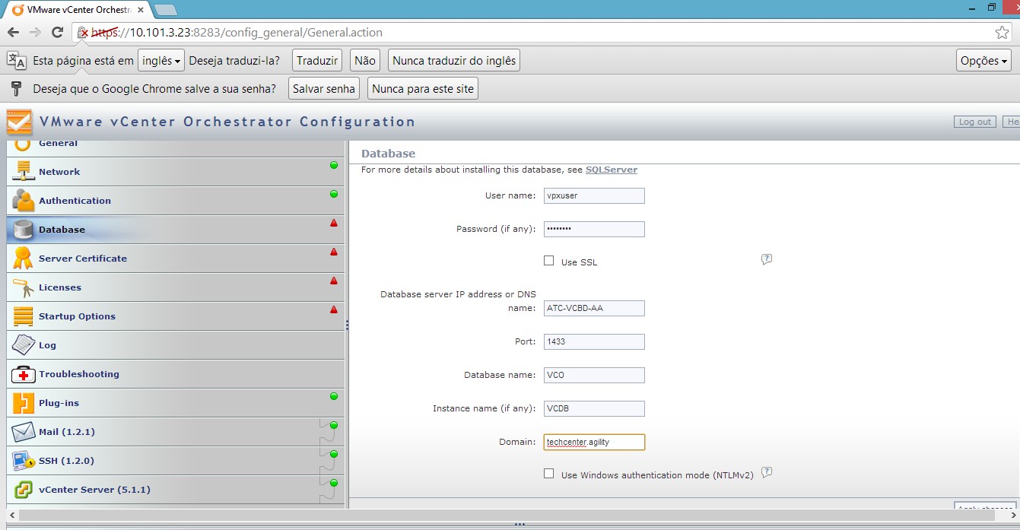Click the Server Certificate ribbon icon
The height and width of the screenshot is (530, 1020).
(x=24, y=259)
